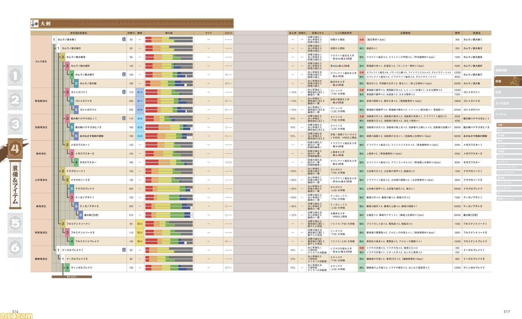Click weapon name フルミナントソードⅠ in tree column
The image size is (522, 319).
point(78,224)
